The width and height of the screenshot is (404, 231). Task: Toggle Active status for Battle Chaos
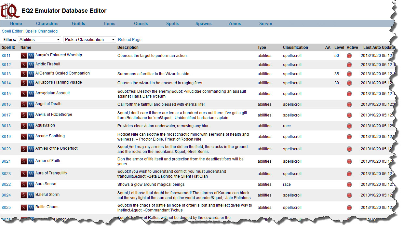pos(349,208)
